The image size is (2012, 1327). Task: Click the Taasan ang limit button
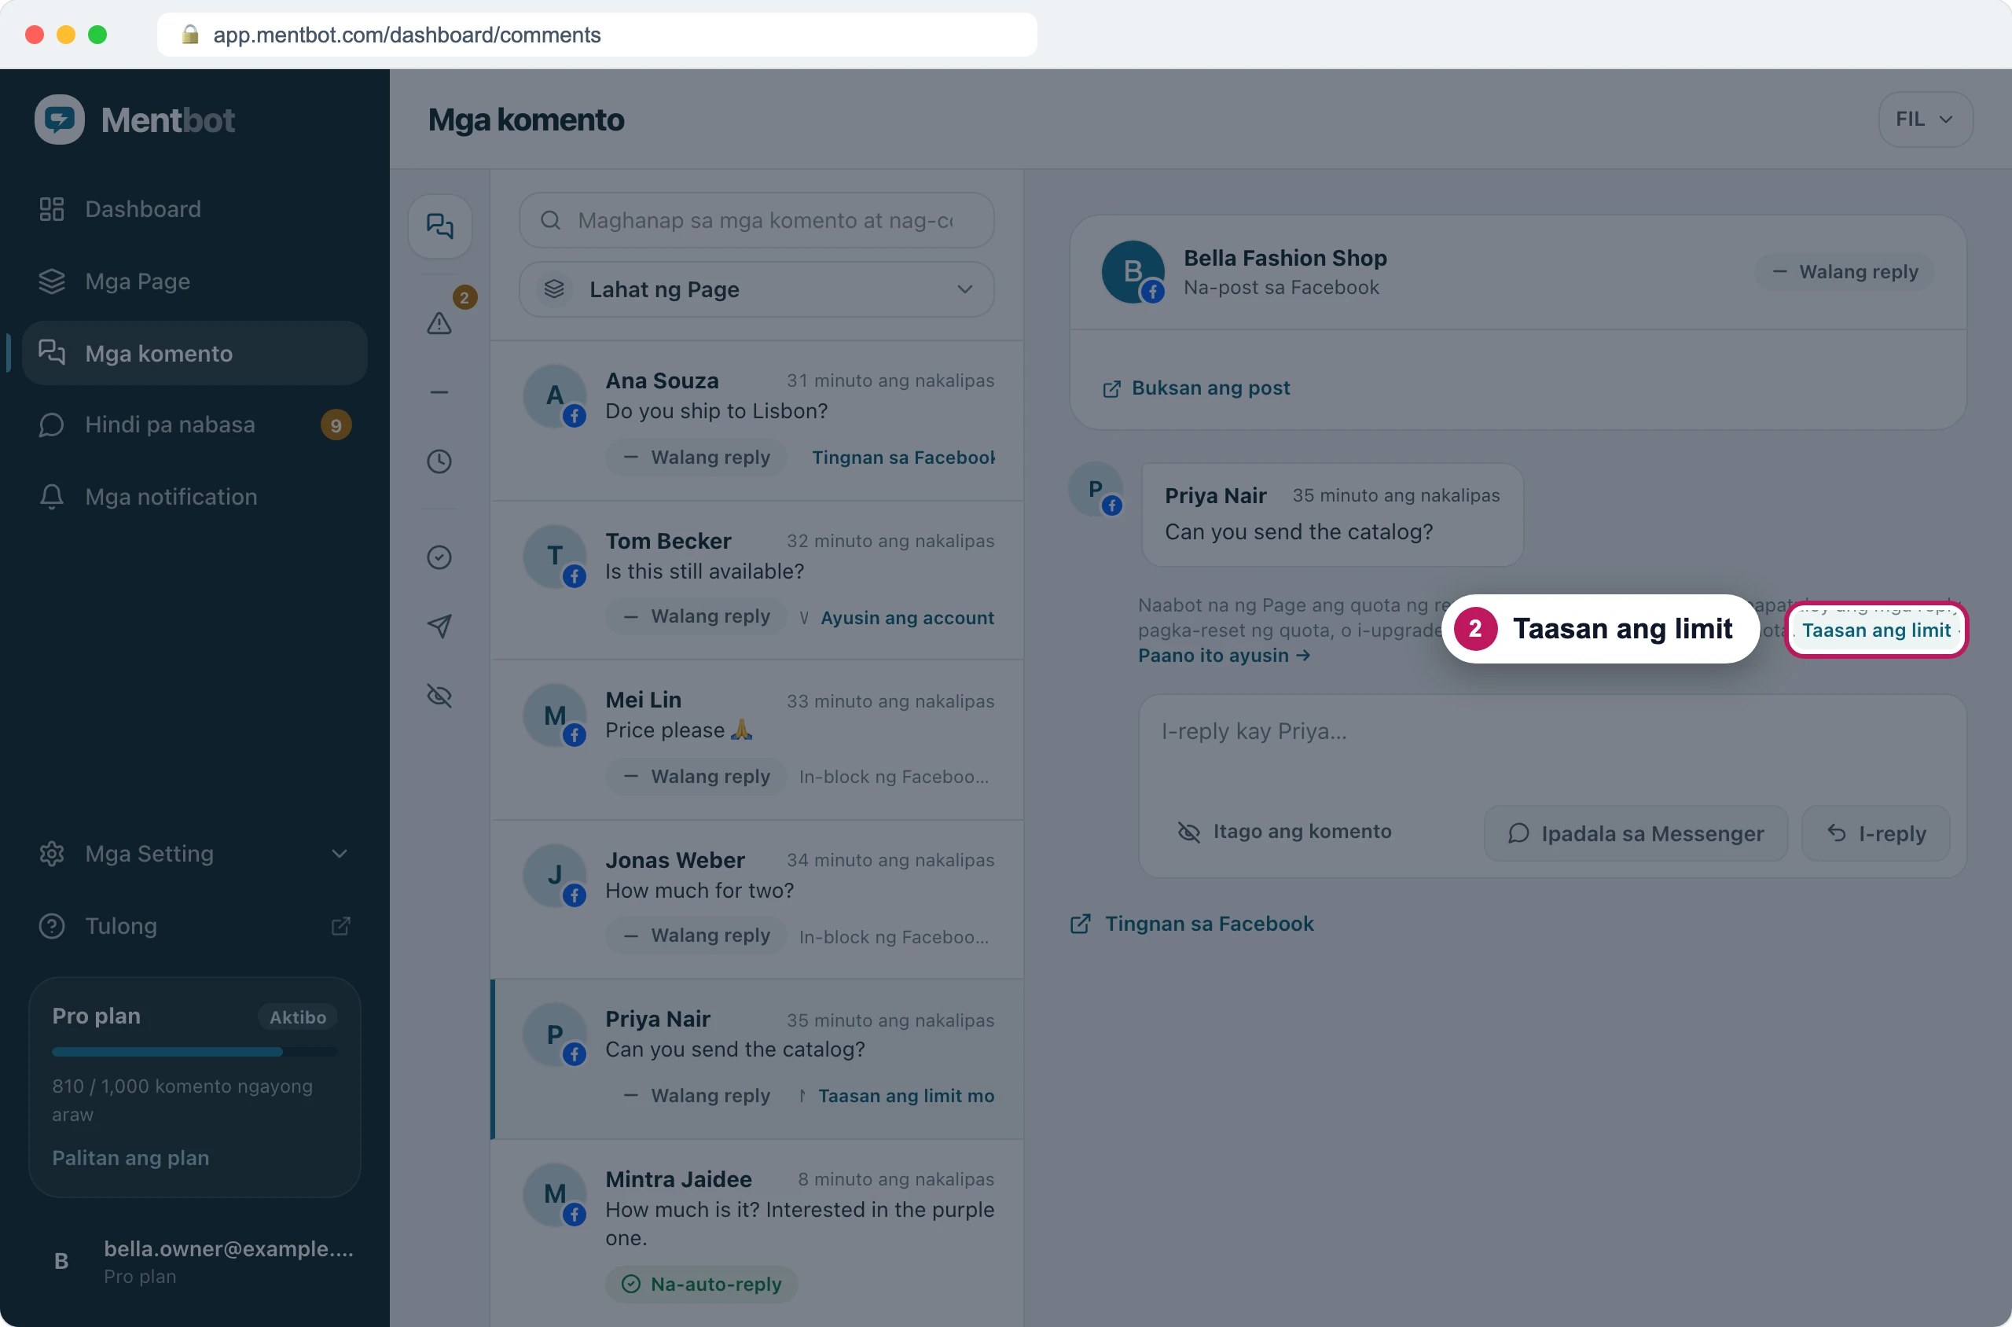pyautogui.click(x=1876, y=630)
